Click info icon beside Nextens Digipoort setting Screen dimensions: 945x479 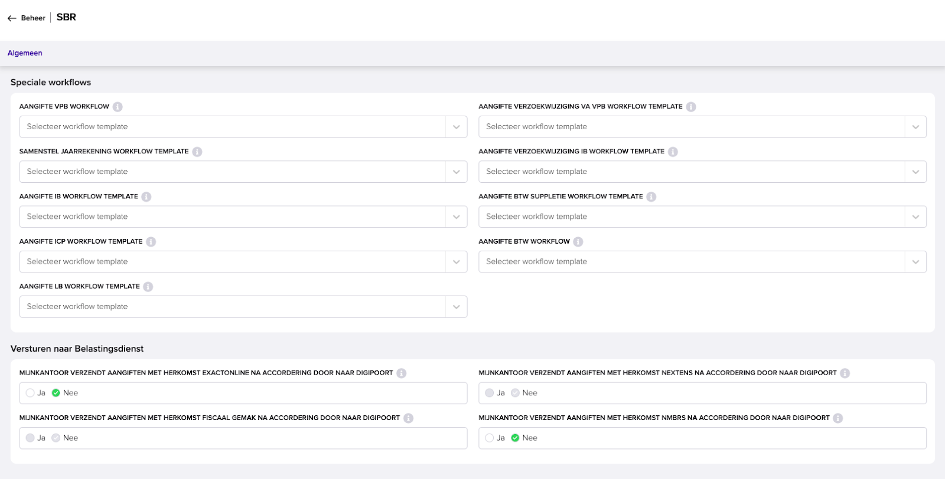[845, 373]
